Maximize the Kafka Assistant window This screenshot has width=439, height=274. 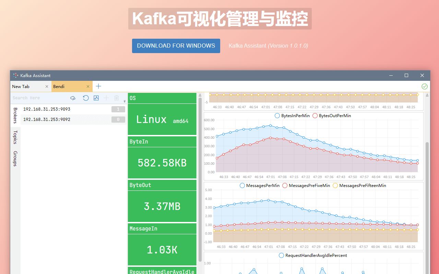point(406,75)
